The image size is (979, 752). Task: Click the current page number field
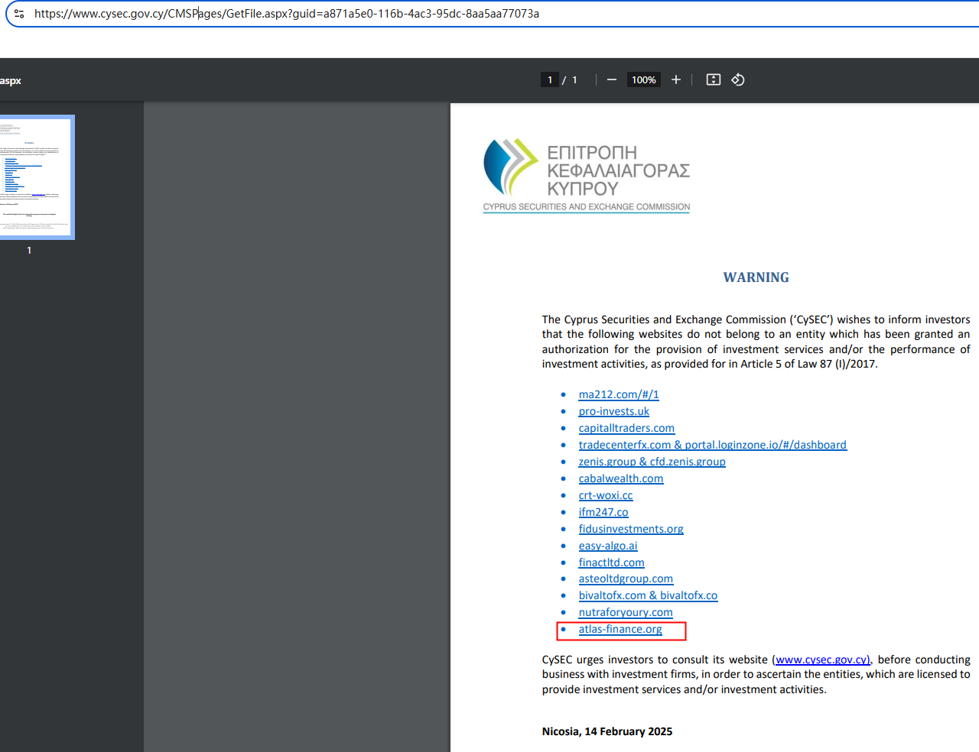pos(550,79)
